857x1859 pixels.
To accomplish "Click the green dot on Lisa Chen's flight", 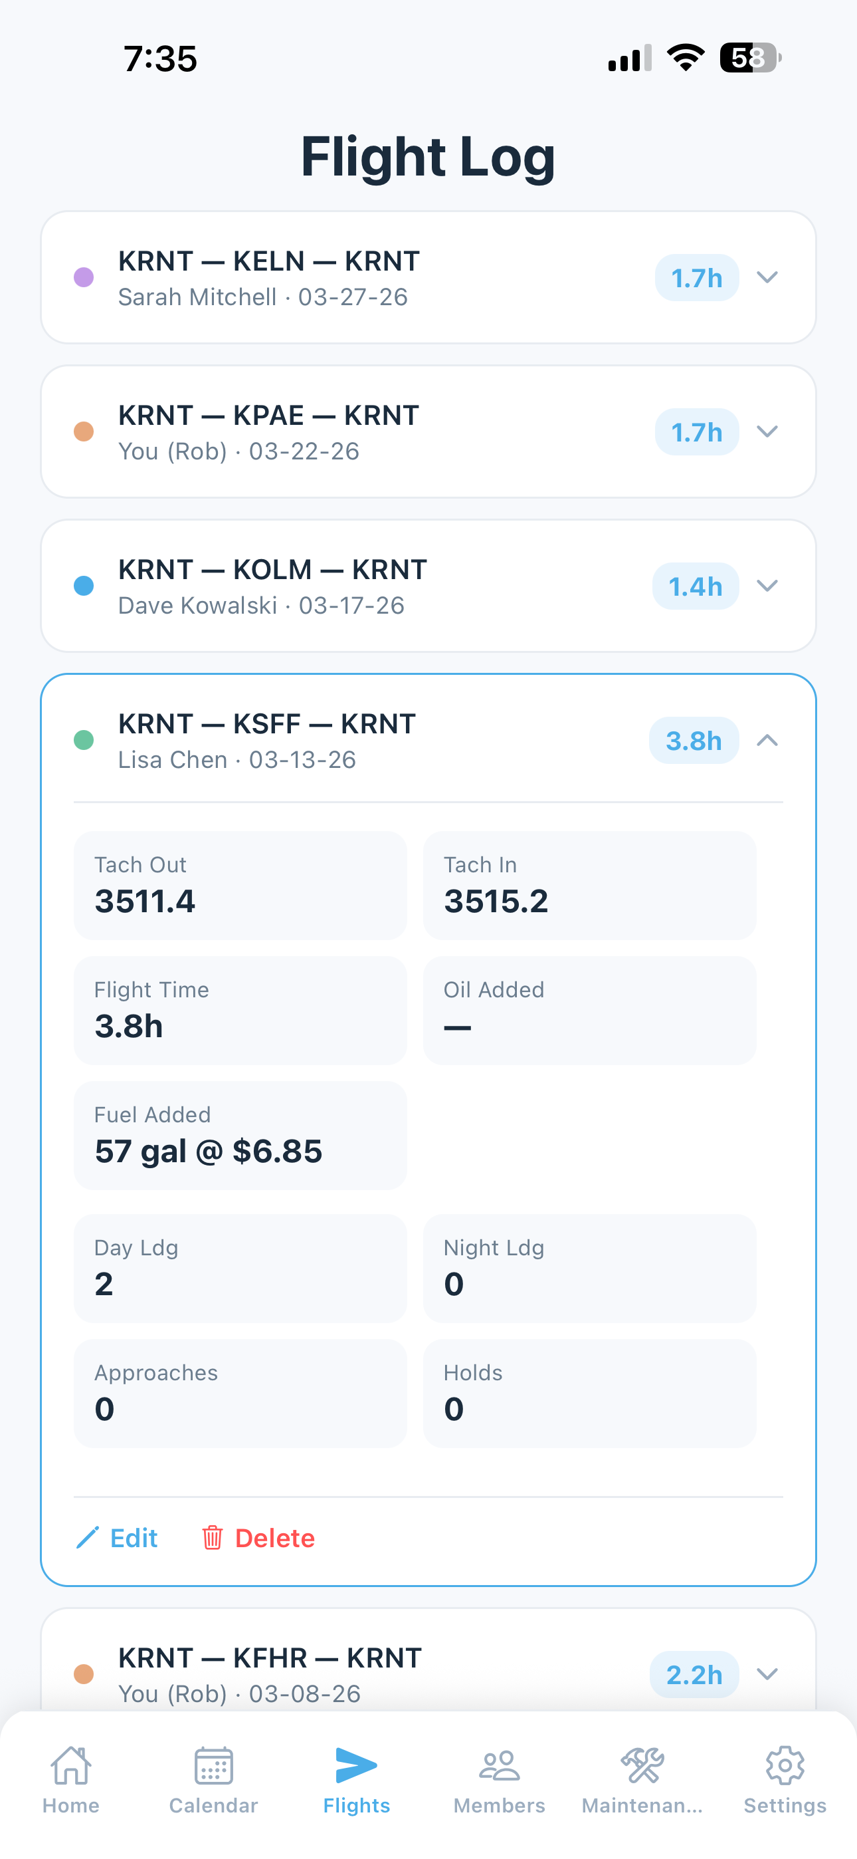I will point(84,741).
